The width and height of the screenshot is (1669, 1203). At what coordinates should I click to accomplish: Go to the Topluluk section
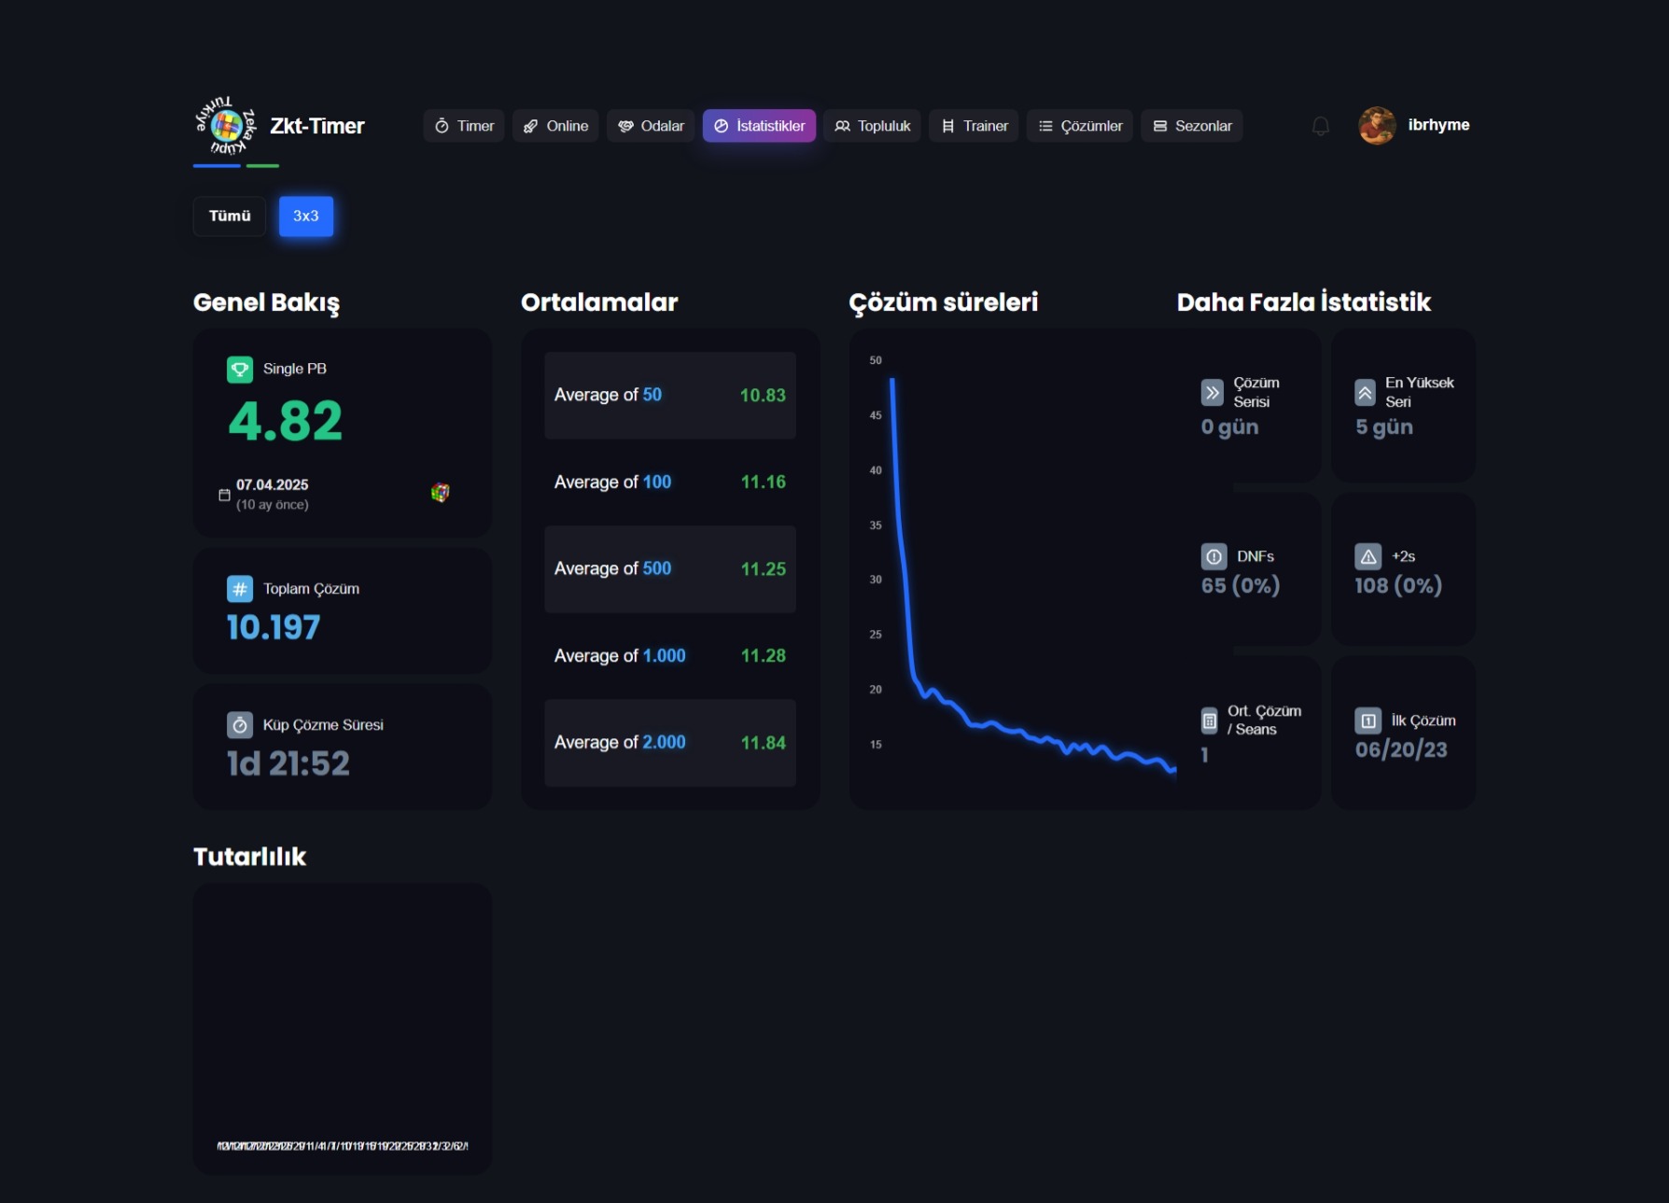click(x=872, y=126)
